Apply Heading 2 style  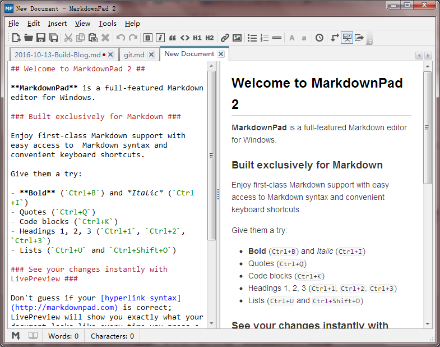tap(209, 38)
